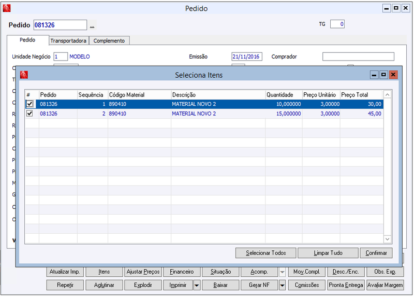
Task: Expand the Acomp. dropdown arrow
Action: [282, 272]
